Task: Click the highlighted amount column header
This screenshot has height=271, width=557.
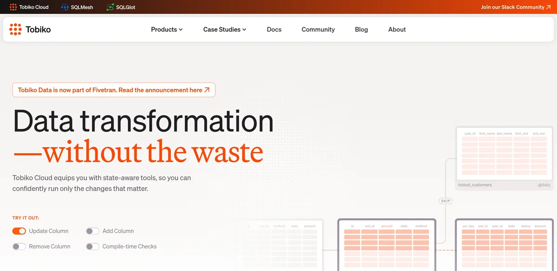Action: (x=387, y=226)
